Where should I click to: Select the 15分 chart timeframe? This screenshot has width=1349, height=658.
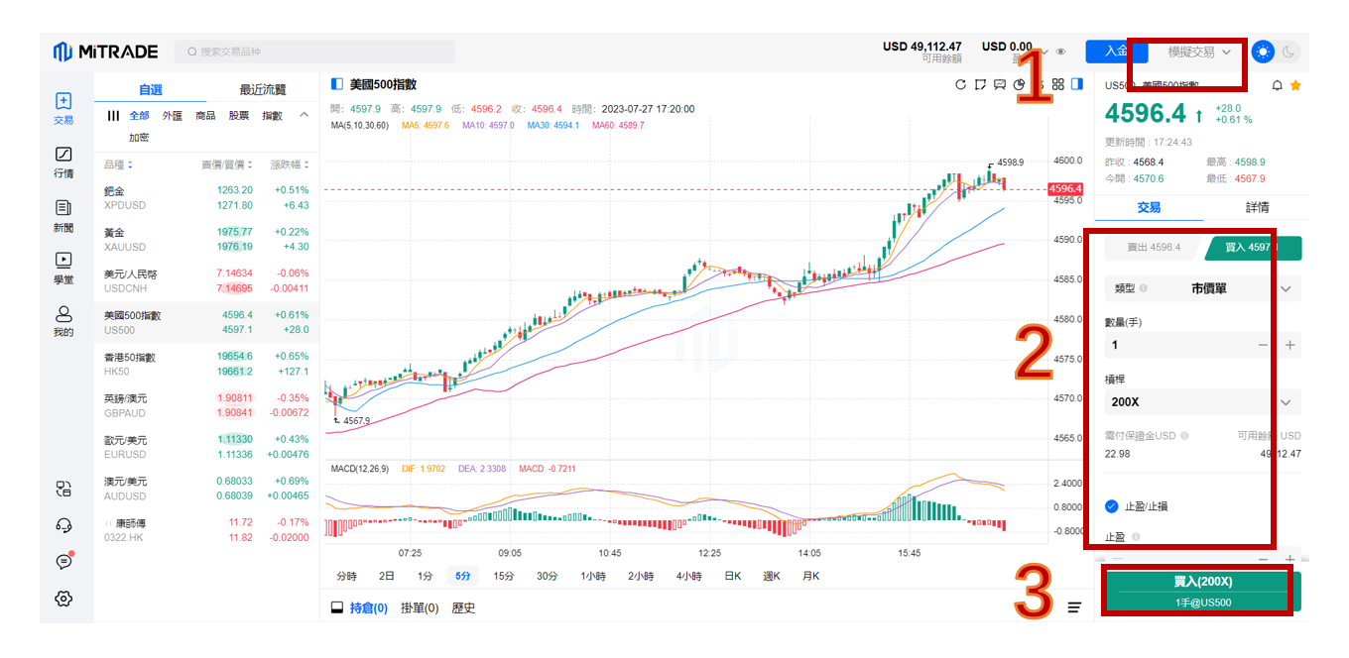(x=504, y=576)
